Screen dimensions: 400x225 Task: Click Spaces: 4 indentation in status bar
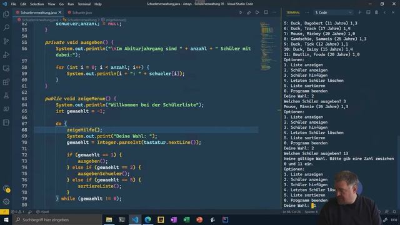click(x=311, y=212)
